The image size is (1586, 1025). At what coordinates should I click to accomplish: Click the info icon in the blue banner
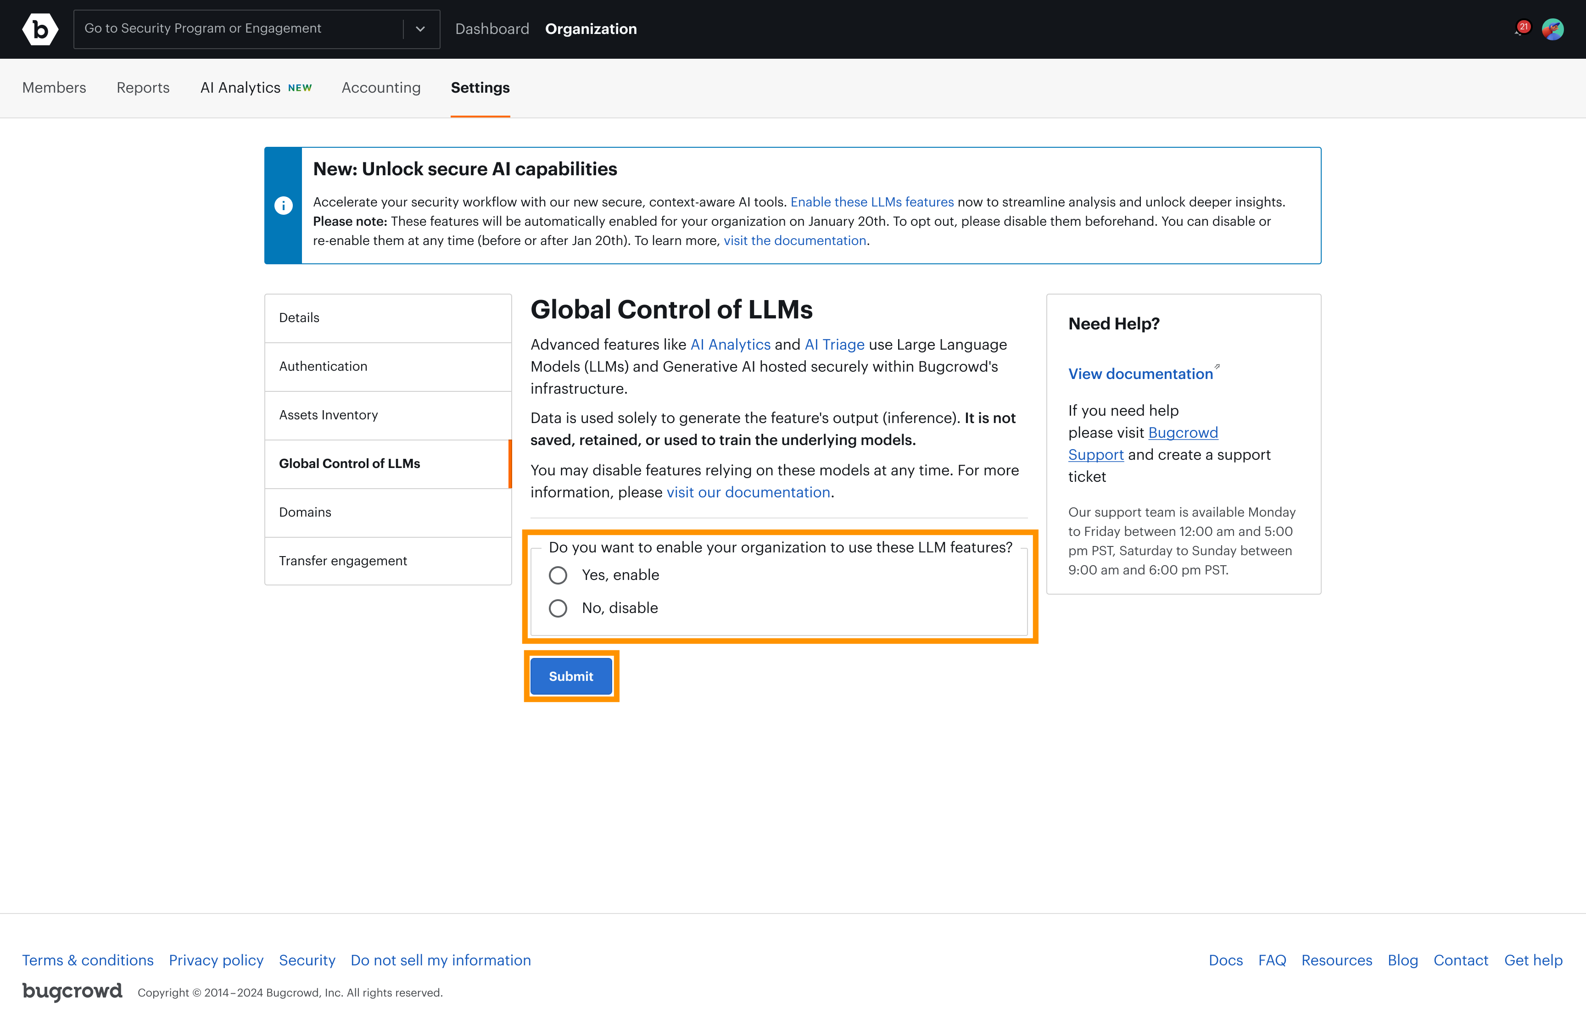[284, 206]
